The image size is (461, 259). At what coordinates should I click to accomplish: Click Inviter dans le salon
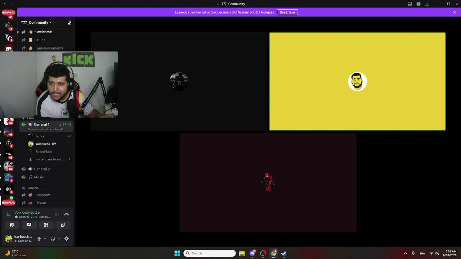[50, 159]
